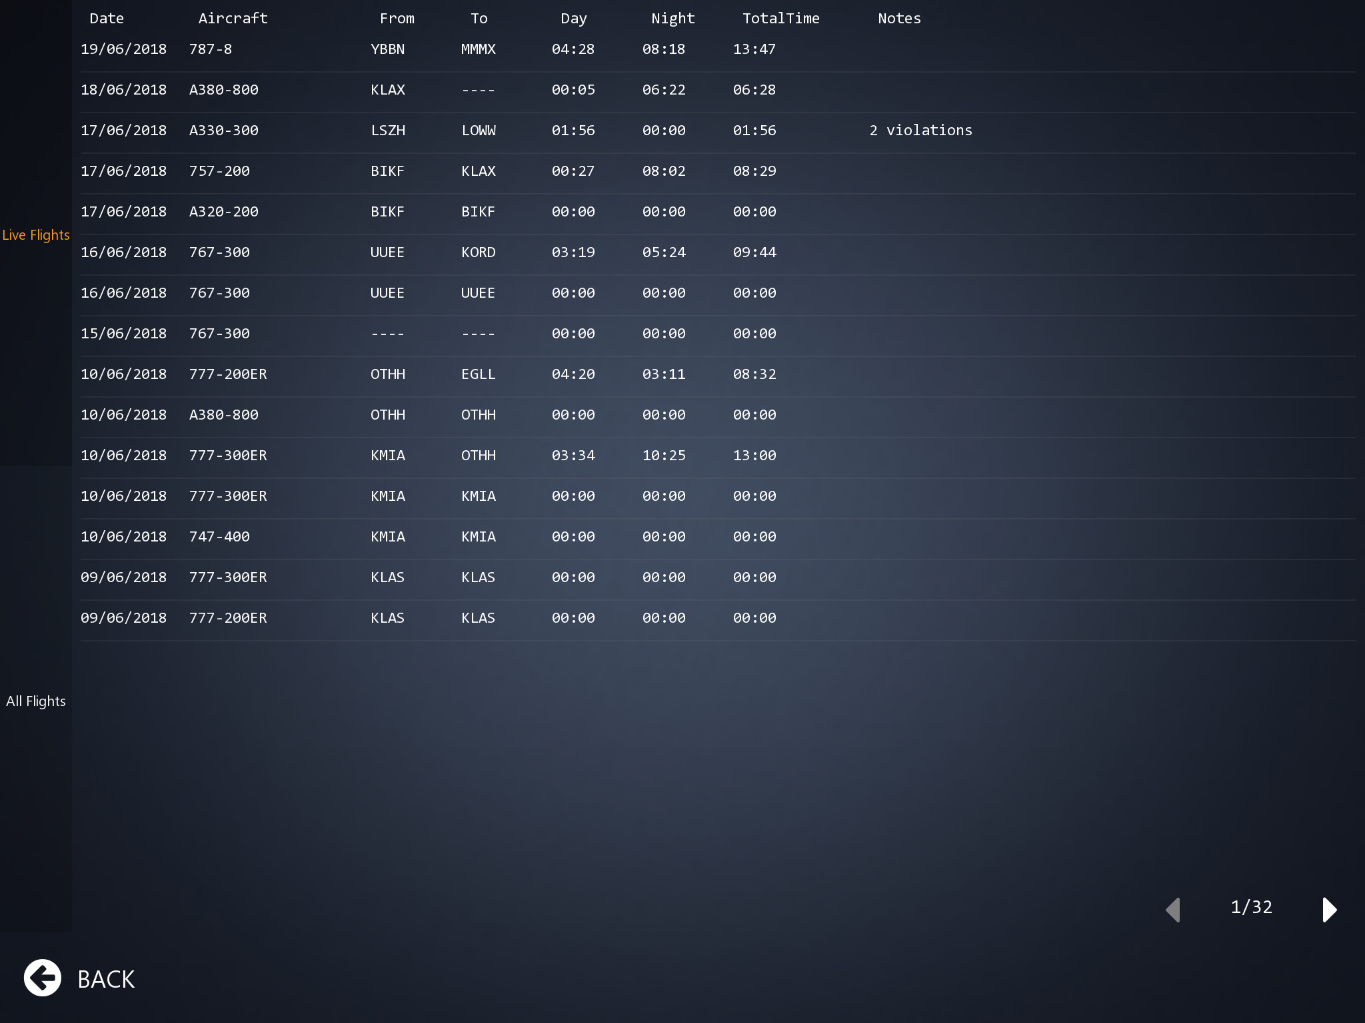Open the 777-300ER KMIA to OTHH flight
The height and width of the screenshot is (1023, 1365).
427,456
